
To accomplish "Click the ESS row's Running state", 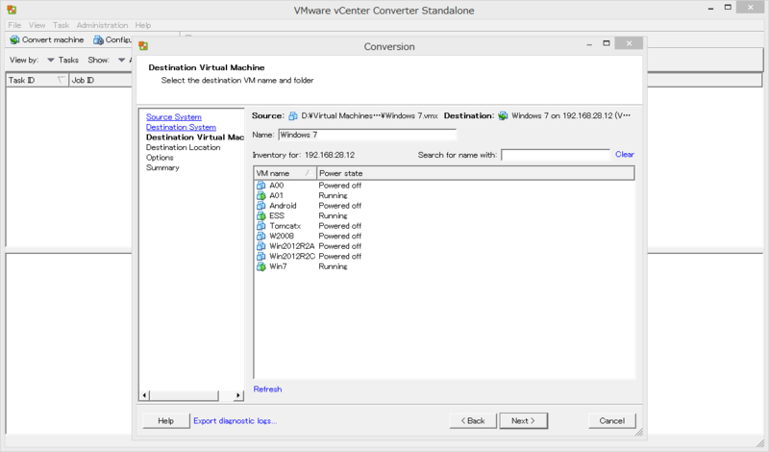I will (x=333, y=216).
